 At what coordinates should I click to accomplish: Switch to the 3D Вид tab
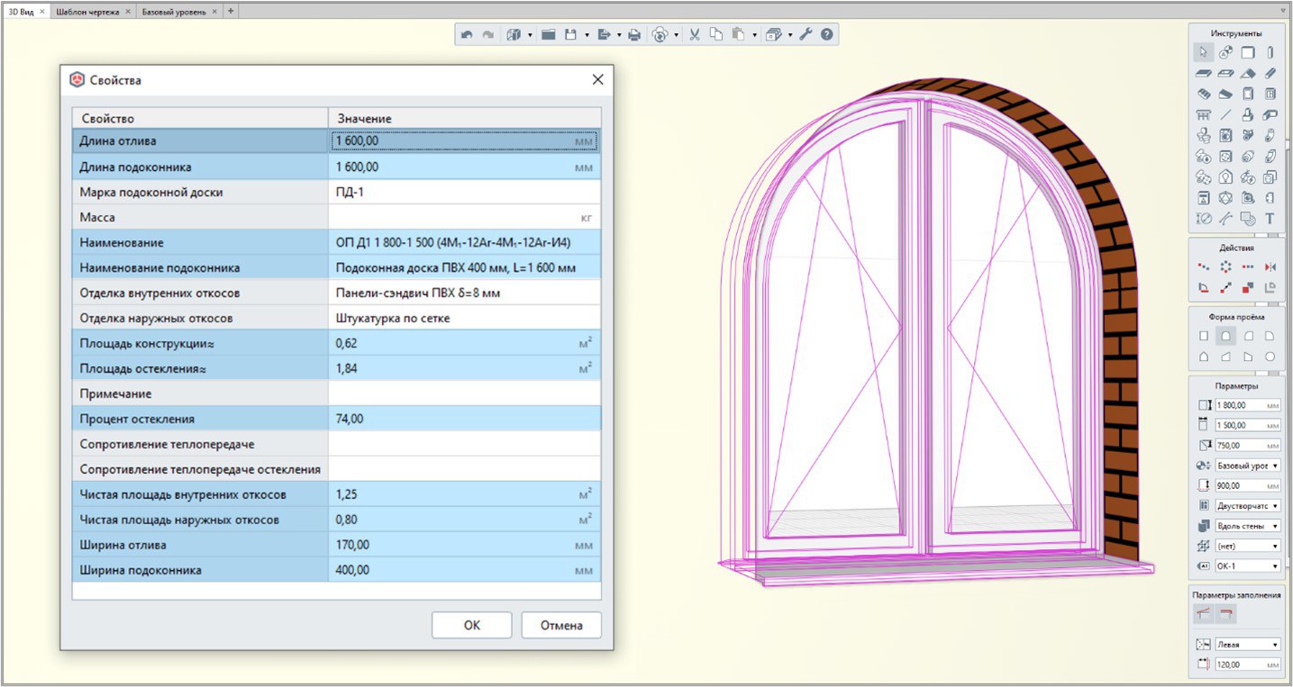(x=21, y=12)
